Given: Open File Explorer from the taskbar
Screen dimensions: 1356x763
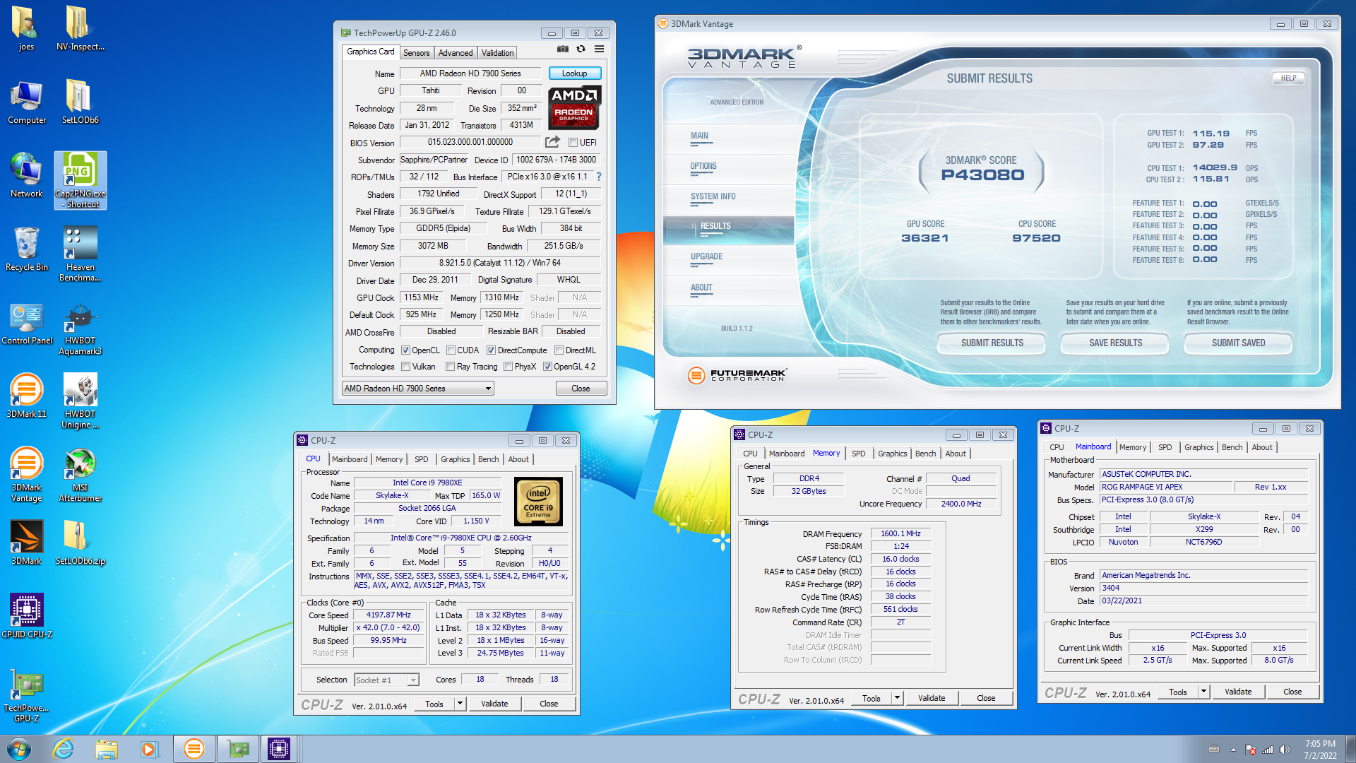Looking at the screenshot, I should point(107,749).
